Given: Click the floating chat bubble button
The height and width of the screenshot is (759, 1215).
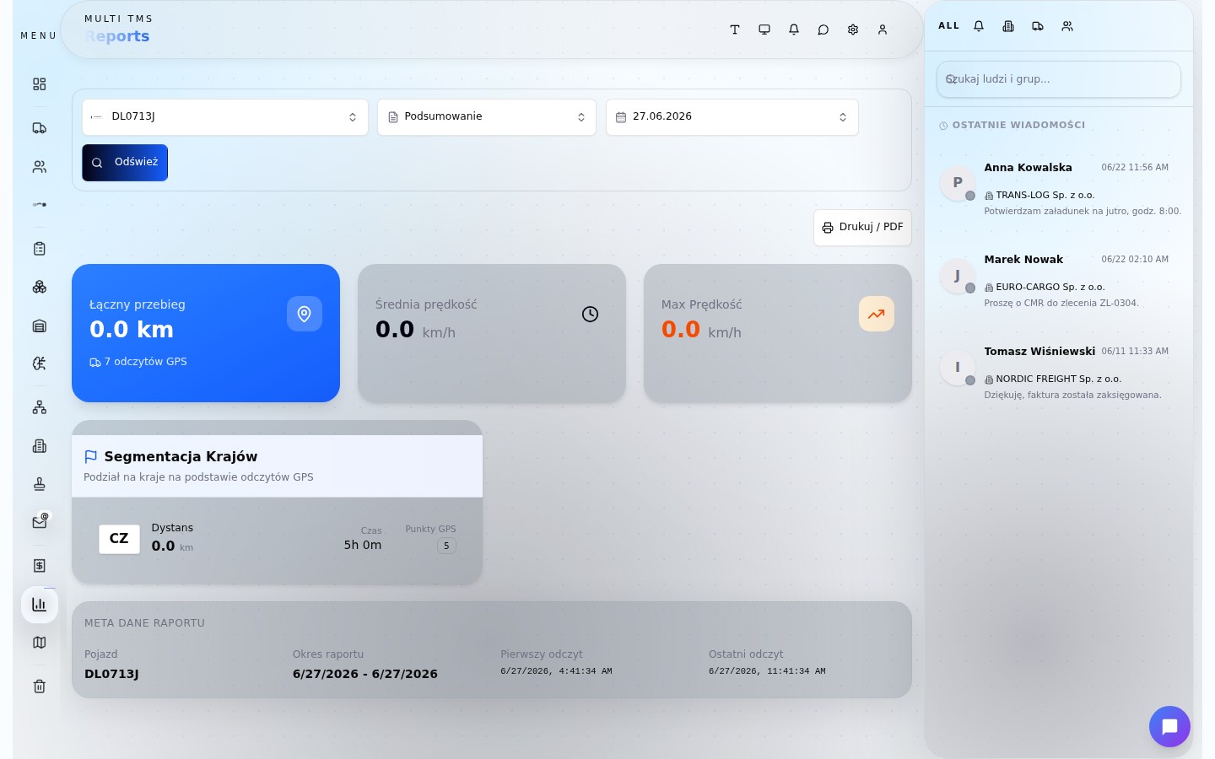Looking at the screenshot, I should [x=1169, y=726].
